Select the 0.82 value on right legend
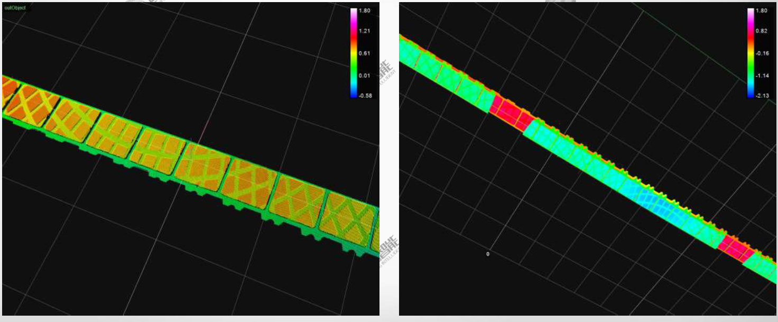This screenshot has width=778, height=322. coord(762,31)
